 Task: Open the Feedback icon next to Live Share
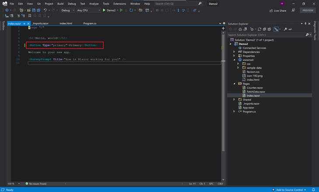click(293, 10)
